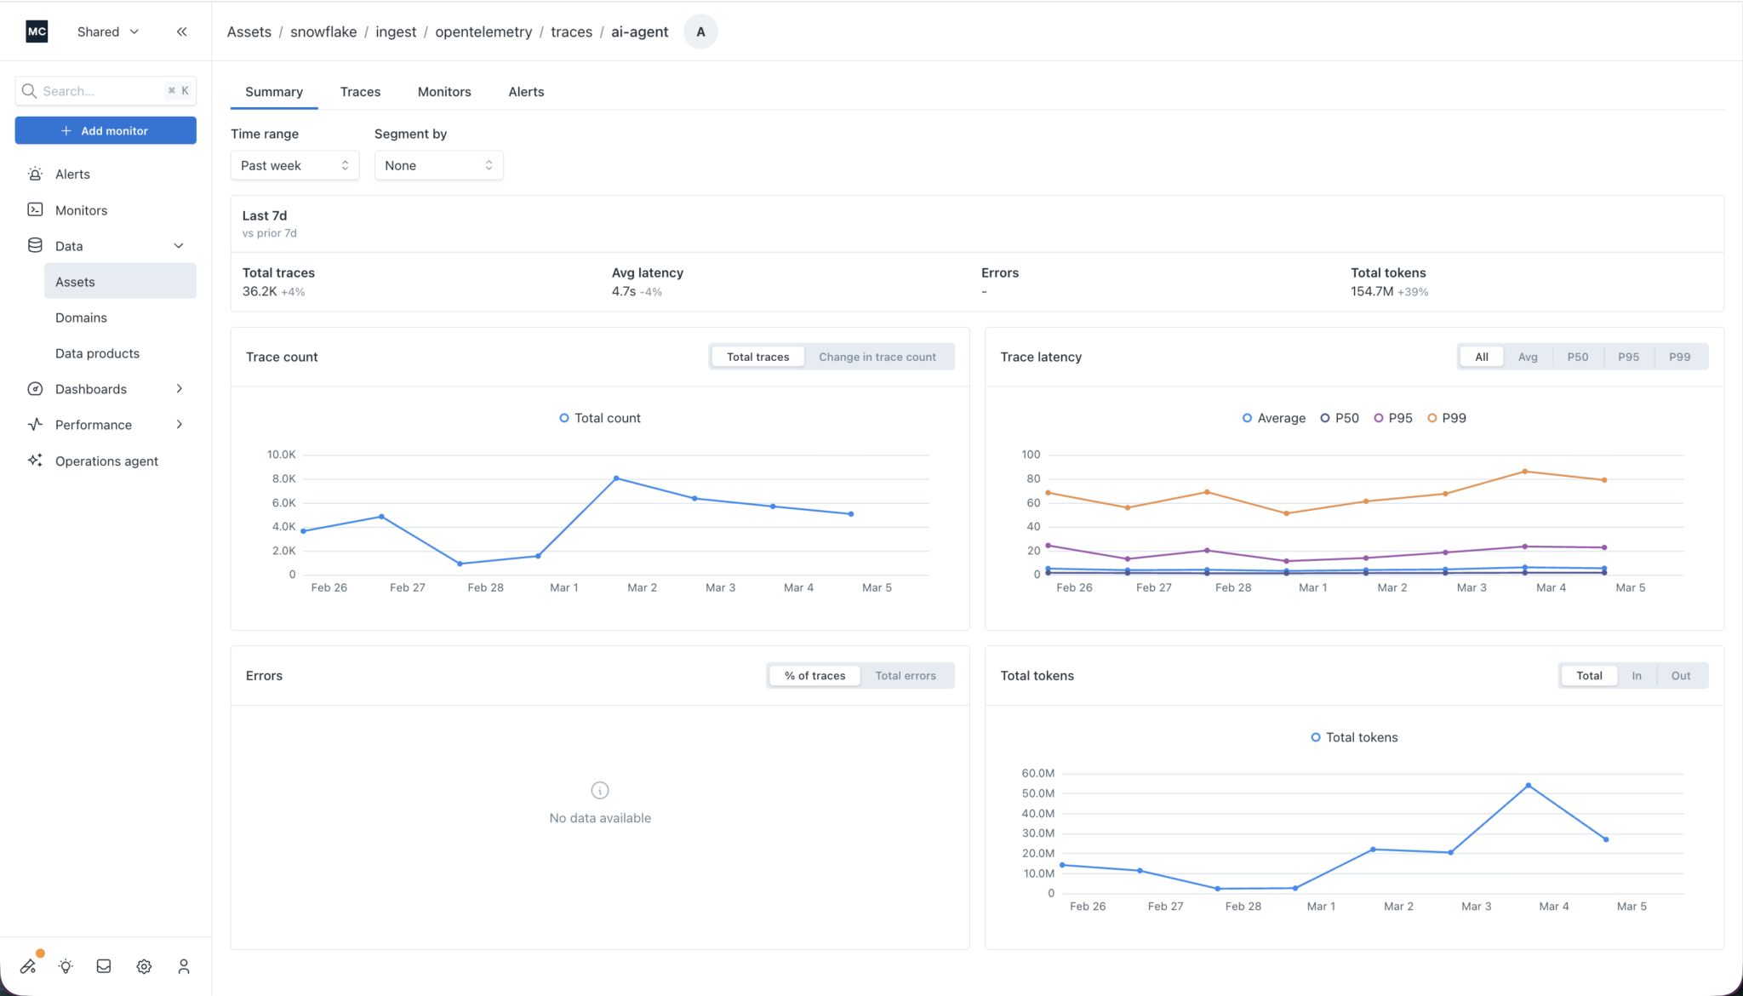Open the Monitors tab

point(444,92)
